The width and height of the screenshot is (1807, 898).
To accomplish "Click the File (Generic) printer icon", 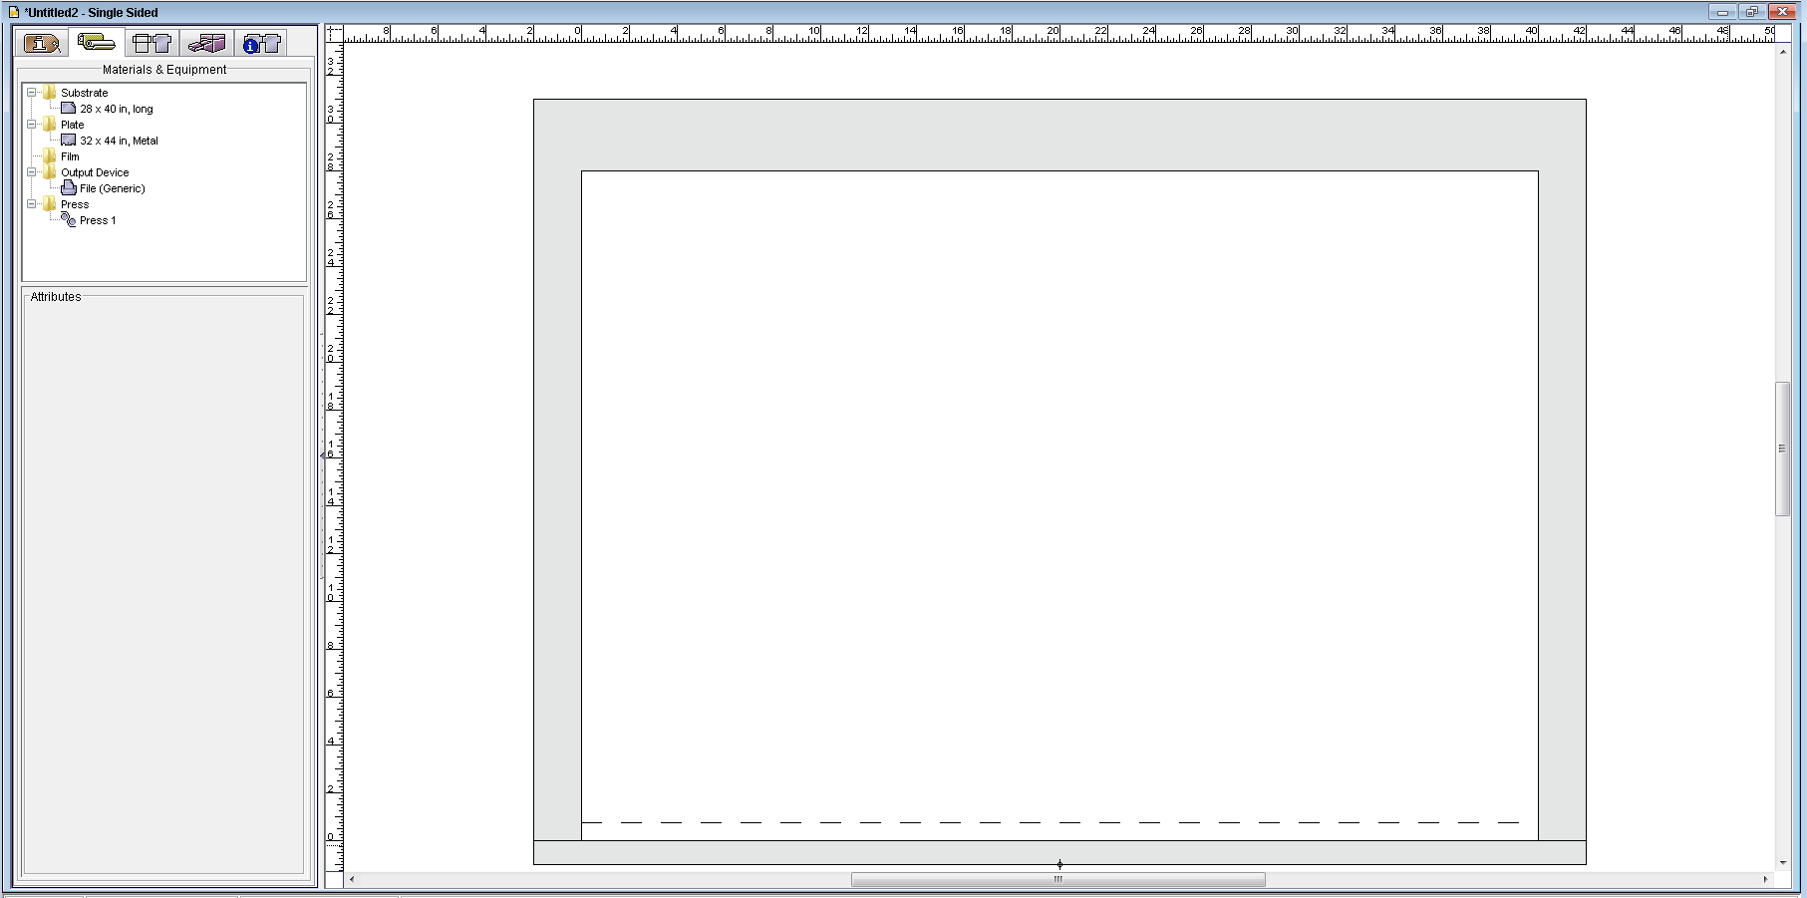I will (x=68, y=188).
